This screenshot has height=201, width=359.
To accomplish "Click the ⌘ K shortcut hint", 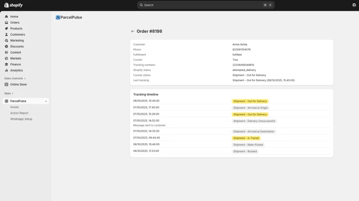I will click(267, 5).
